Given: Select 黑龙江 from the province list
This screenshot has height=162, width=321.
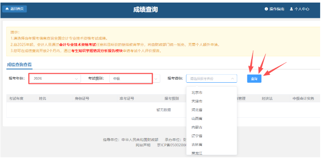Looking at the screenshot, I should pos(211,153).
